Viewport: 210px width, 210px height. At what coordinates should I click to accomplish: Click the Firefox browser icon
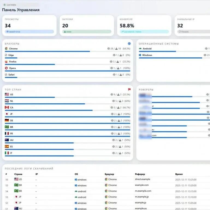(6, 62)
